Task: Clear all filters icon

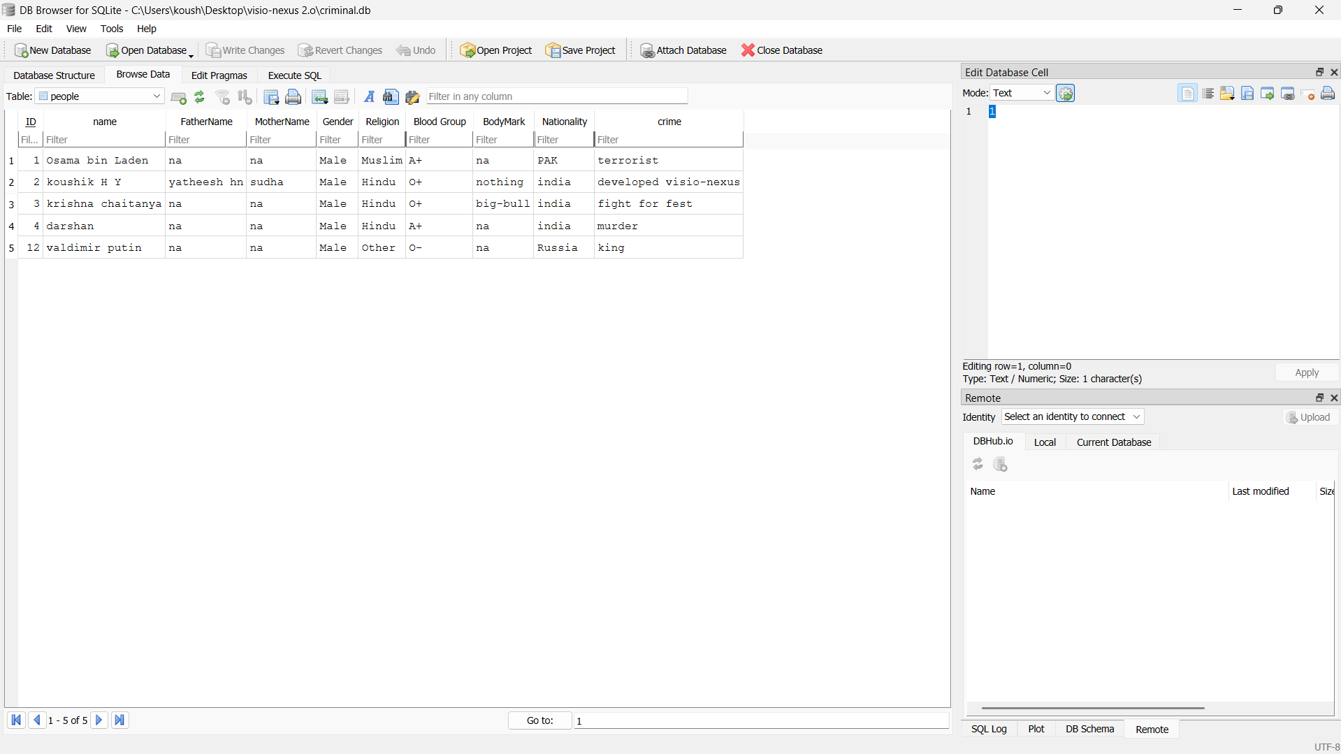Action: 223,97
